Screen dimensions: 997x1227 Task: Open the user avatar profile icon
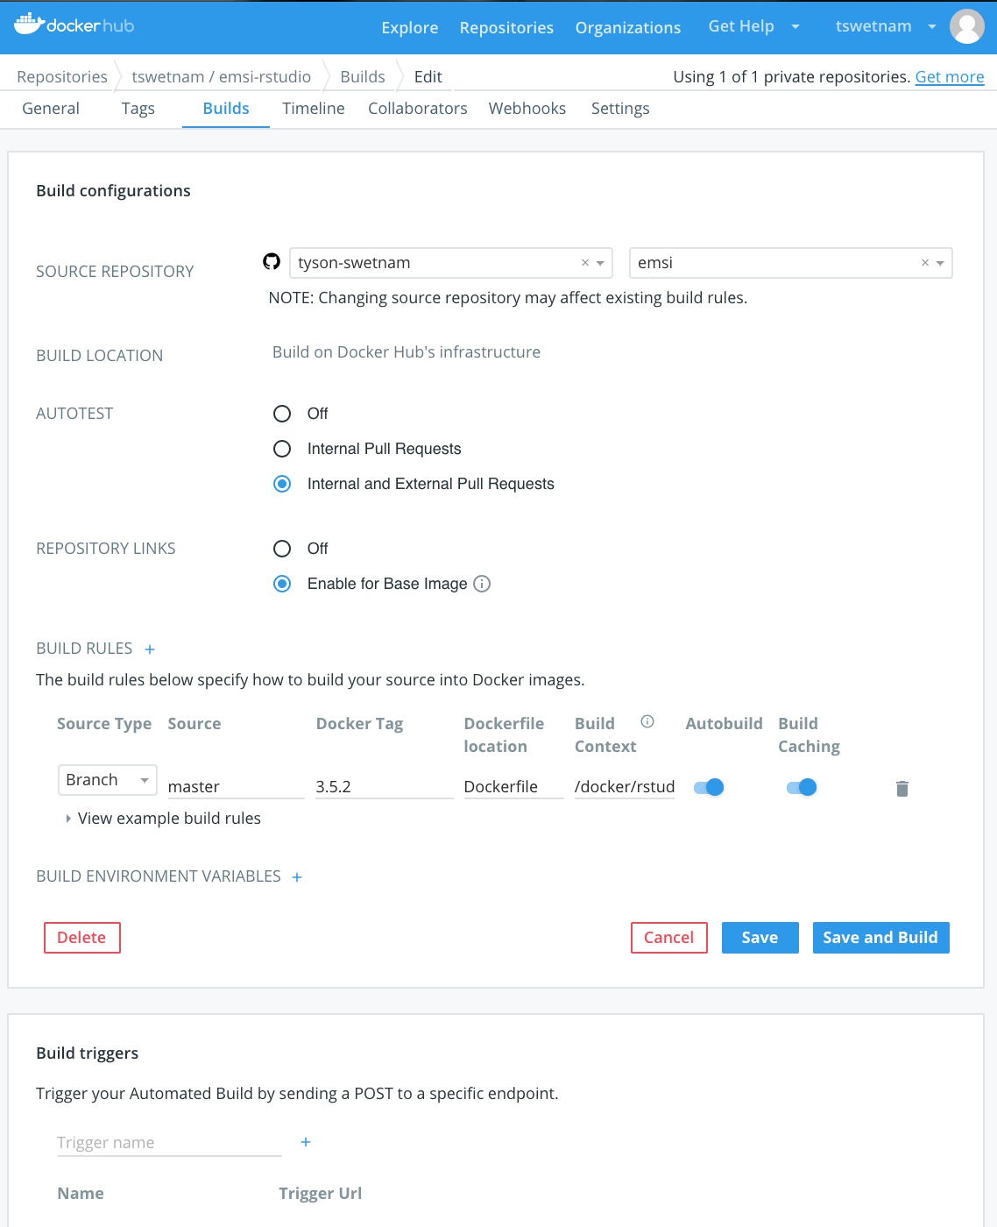pyautogui.click(x=967, y=26)
